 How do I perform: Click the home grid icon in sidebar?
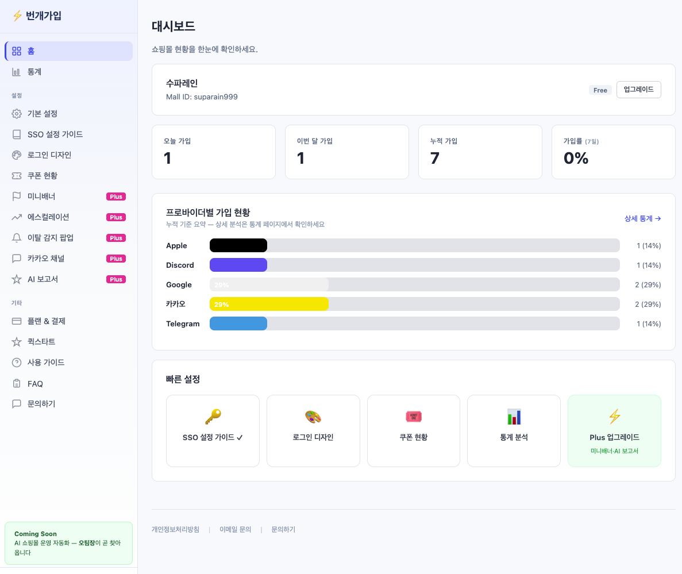tap(17, 51)
